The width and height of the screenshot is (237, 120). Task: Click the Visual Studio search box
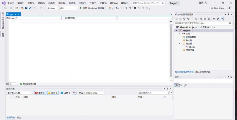click(x=148, y=3)
